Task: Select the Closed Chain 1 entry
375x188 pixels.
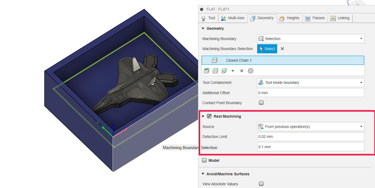Action: coord(283,60)
